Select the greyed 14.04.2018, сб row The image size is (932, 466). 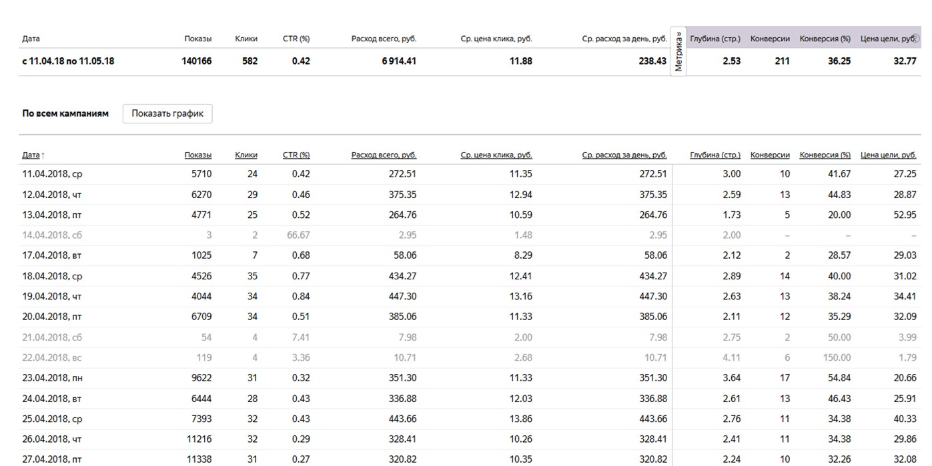[x=52, y=235]
